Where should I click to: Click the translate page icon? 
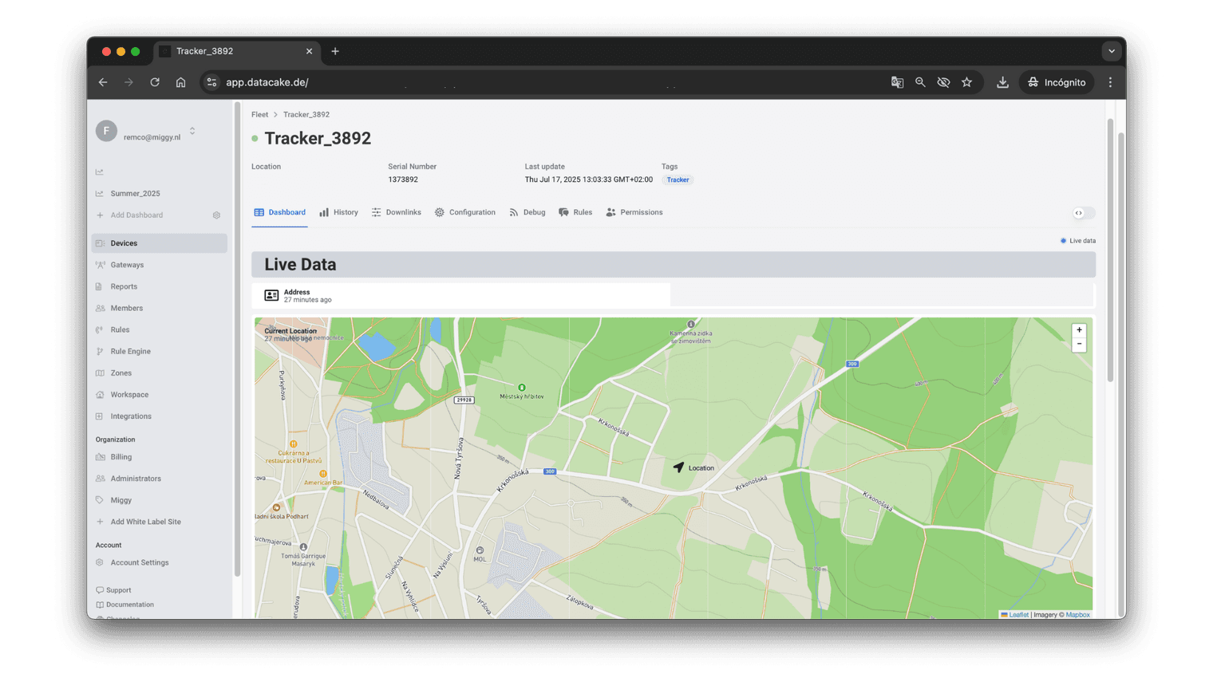coord(897,82)
